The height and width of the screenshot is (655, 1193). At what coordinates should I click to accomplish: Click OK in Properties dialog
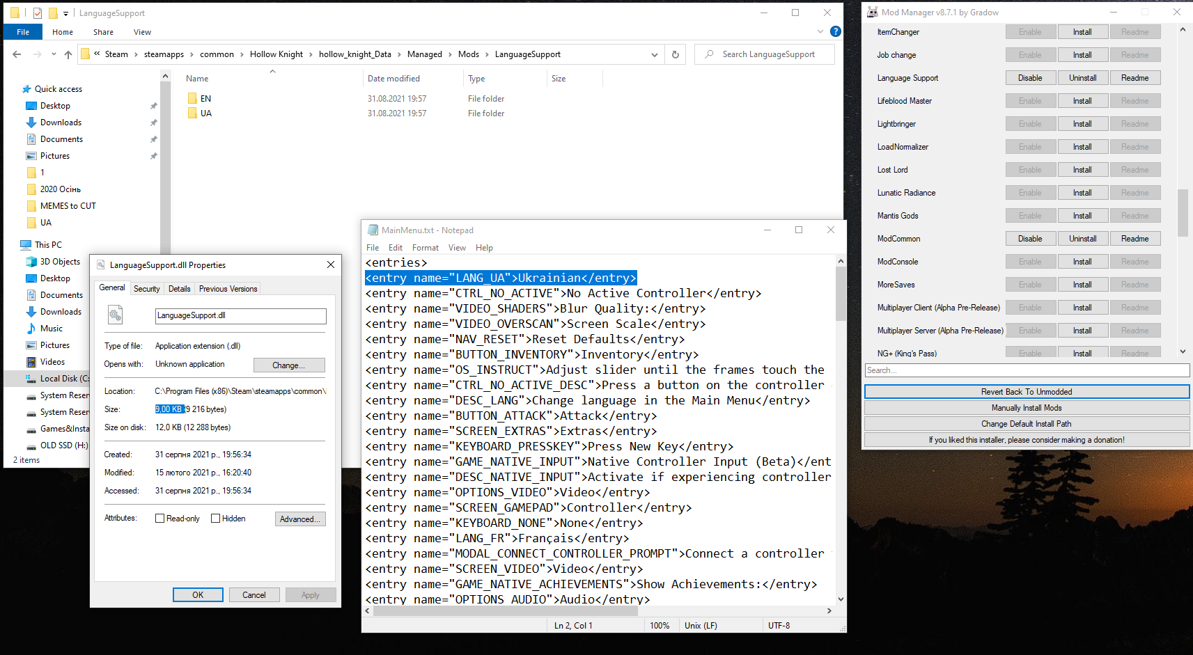198,595
